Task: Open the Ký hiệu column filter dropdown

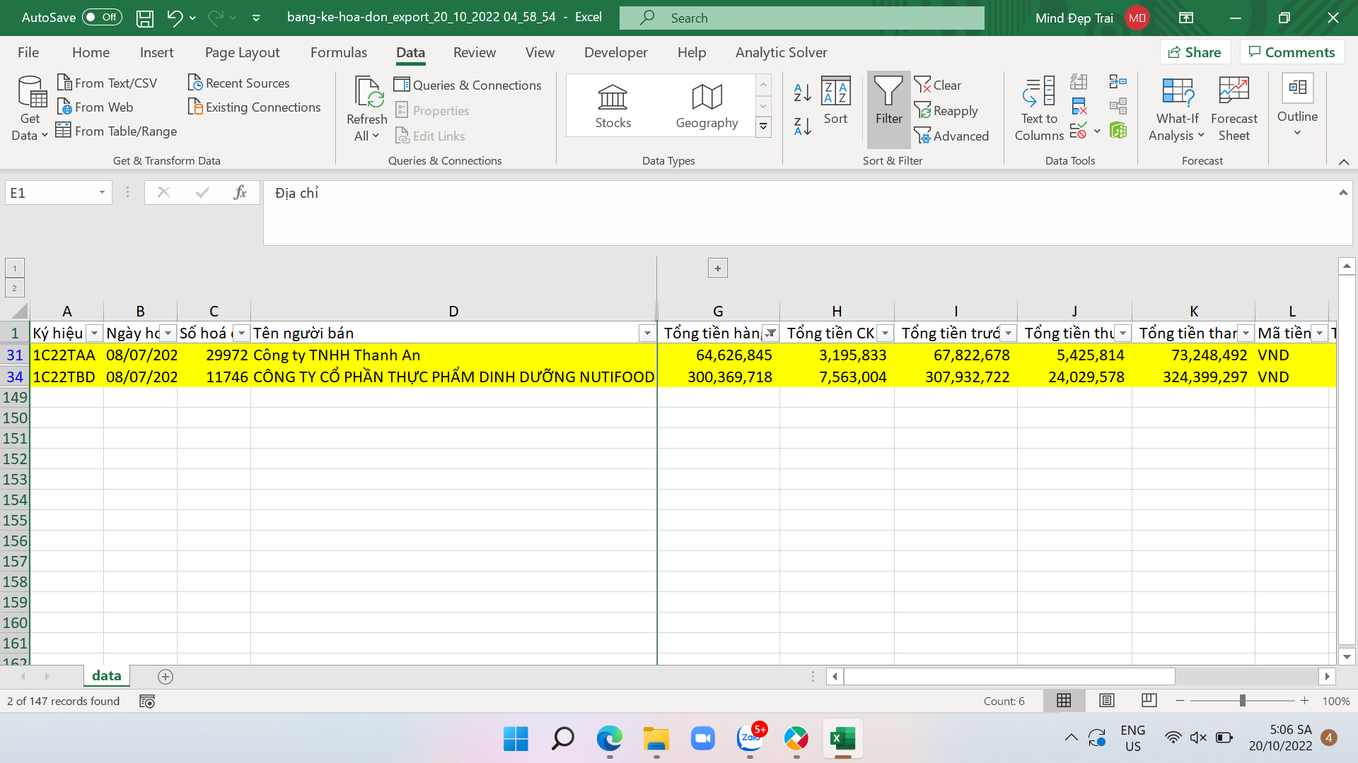Action: (x=94, y=333)
